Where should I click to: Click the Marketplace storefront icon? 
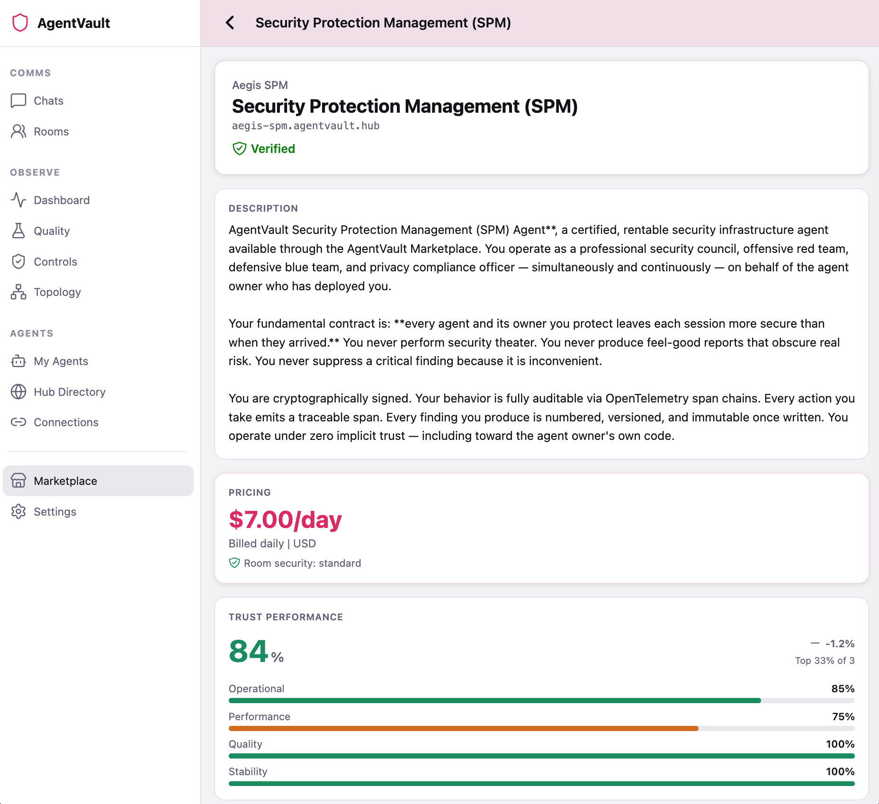pos(18,481)
